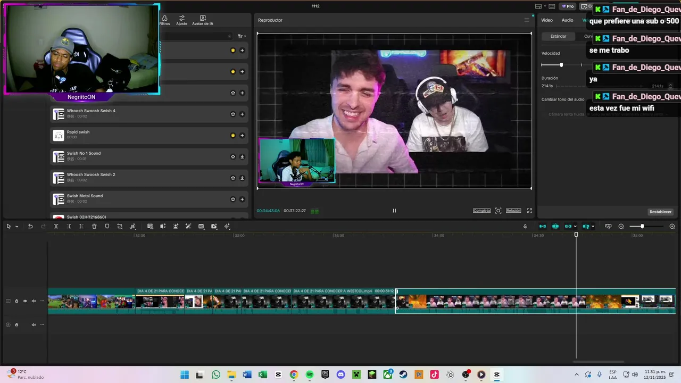
Task: Hide the main video track with eye icon
Action: (x=25, y=301)
